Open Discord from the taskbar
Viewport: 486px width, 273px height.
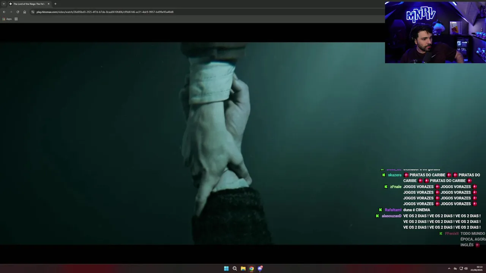pyautogui.click(x=260, y=268)
